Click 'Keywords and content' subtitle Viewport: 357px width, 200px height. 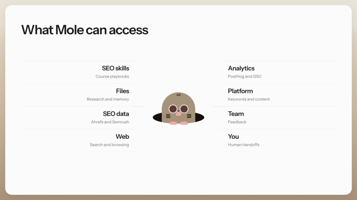click(249, 99)
